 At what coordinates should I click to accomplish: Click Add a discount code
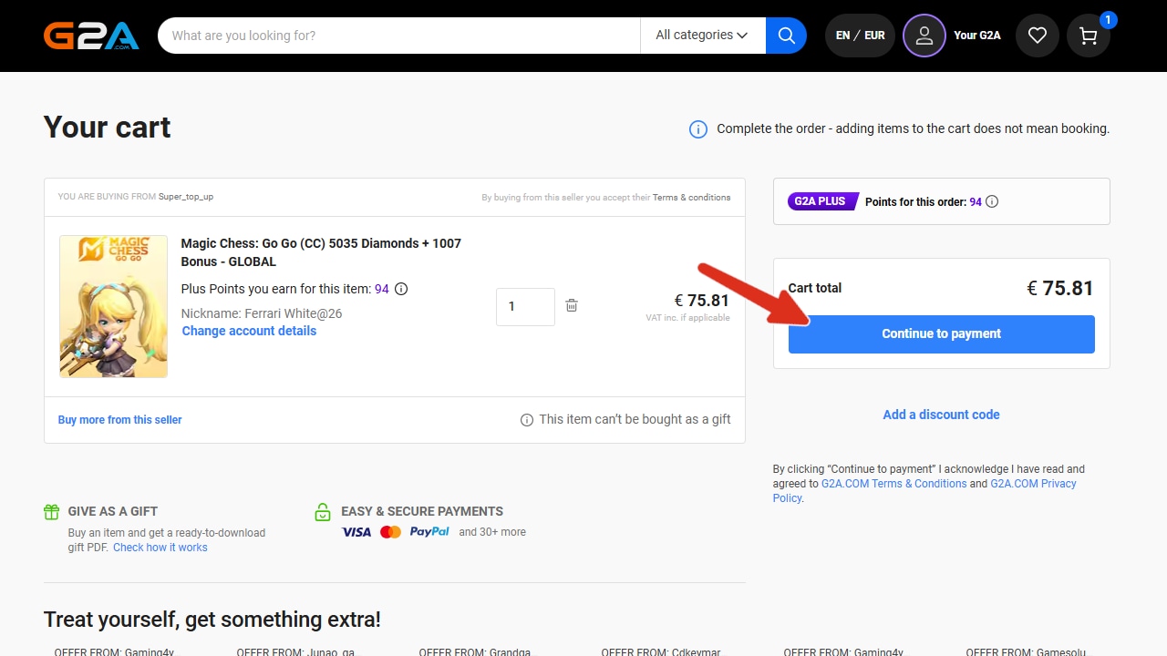pos(941,415)
